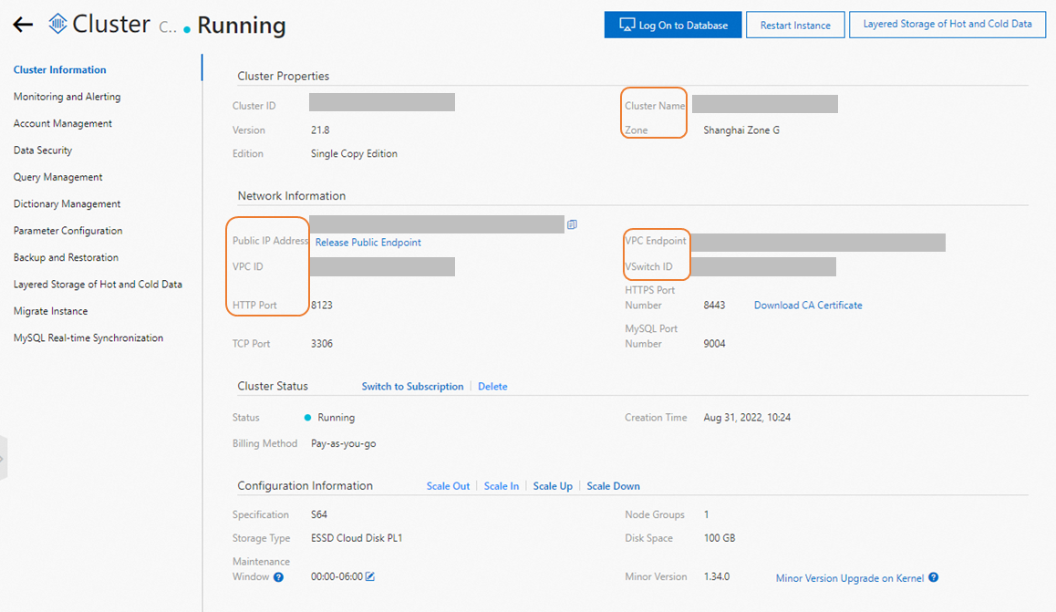Click Release Public Endpoint
The image size is (1056, 612).
pos(368,242)
